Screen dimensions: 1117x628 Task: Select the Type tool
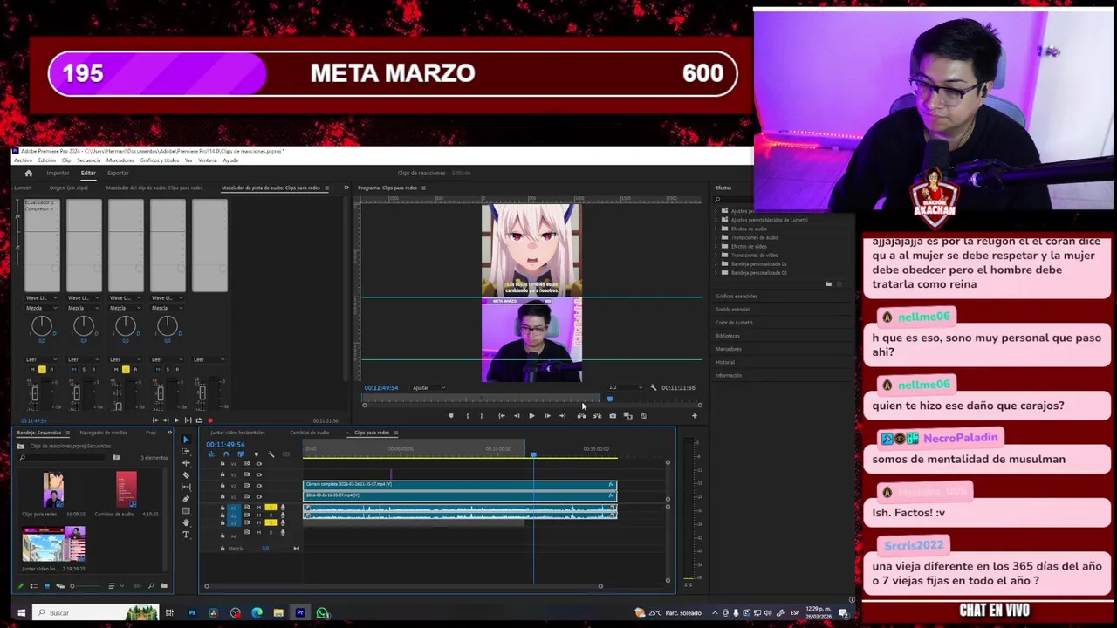[186, 535]
